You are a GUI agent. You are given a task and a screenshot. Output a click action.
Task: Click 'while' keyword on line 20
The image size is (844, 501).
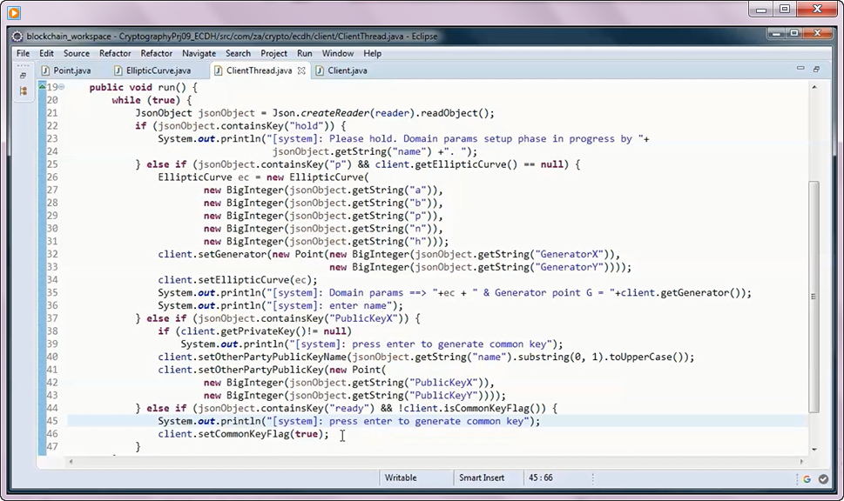(126, 100)
